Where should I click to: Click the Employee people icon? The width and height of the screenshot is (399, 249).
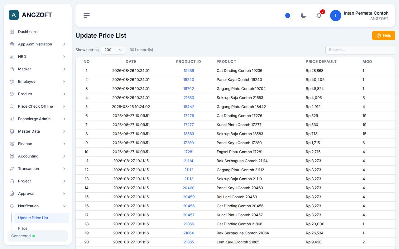tap(12, 82)
